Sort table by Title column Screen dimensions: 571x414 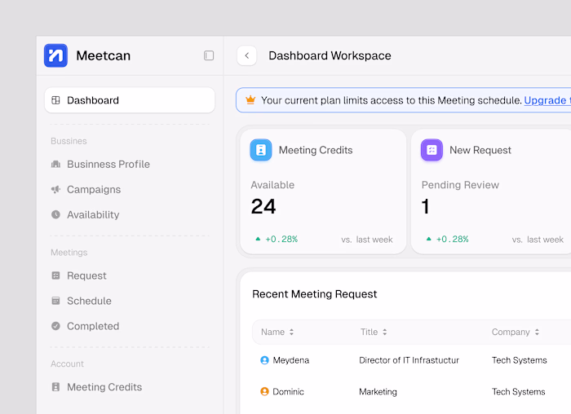click(374, 332)
